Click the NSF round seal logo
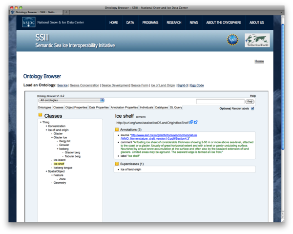 (x=233, y=41)
